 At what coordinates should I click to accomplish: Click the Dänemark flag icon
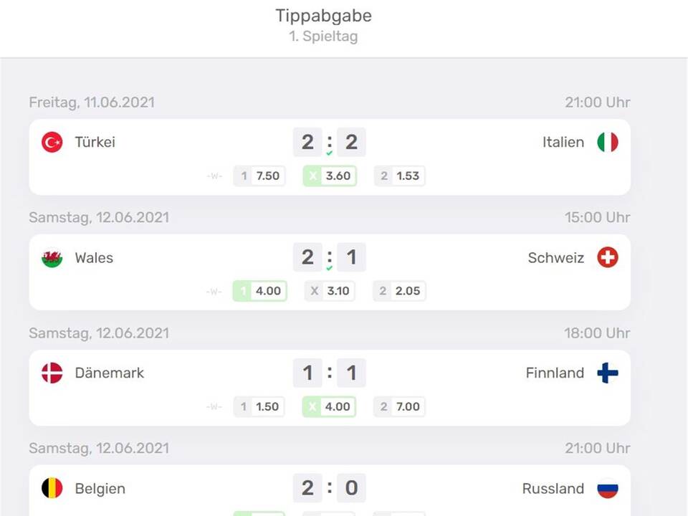52,373
